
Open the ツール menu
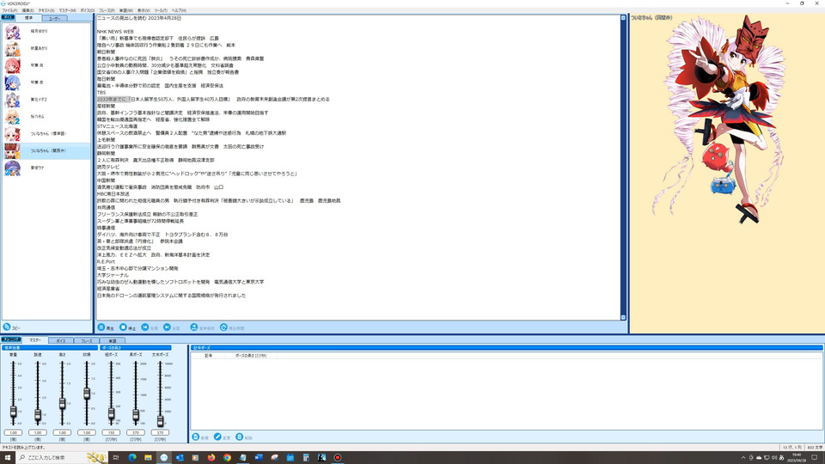161,10
